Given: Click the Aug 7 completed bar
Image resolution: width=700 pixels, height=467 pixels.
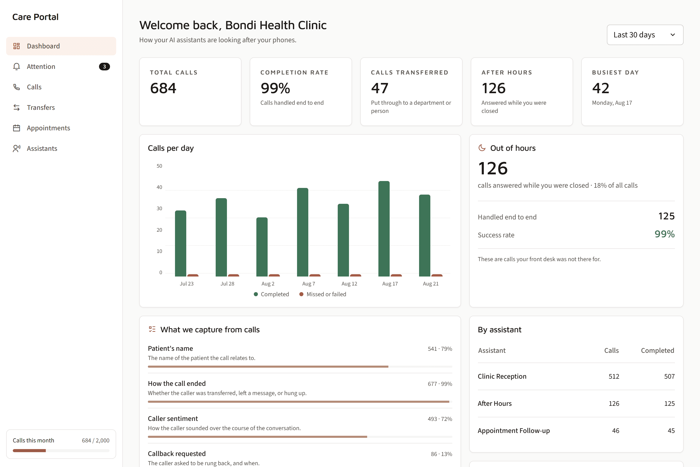Looking at the screenshot, I should coord(303,232).
